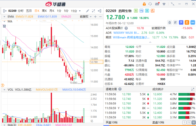Screen dimensions: 196x126
Task: Click the skin theme shirt icon
Action: click(164, 4)
